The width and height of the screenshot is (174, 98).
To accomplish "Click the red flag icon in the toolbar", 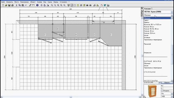I will coord(102,5).
